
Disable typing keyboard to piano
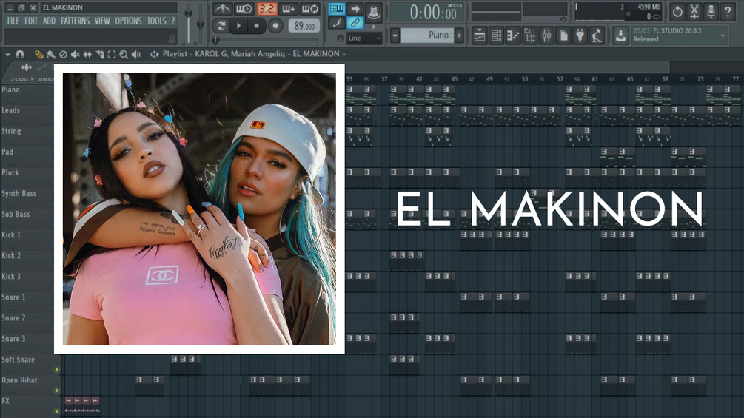[336, 9]
